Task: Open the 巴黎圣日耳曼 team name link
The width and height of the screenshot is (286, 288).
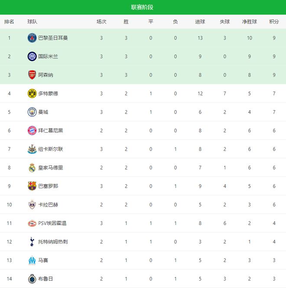Action: click(x=53, y=38)
